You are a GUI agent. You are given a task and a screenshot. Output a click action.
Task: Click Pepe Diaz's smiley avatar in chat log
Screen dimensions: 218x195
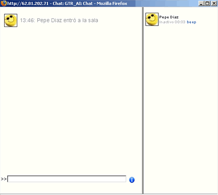(11, 20)
